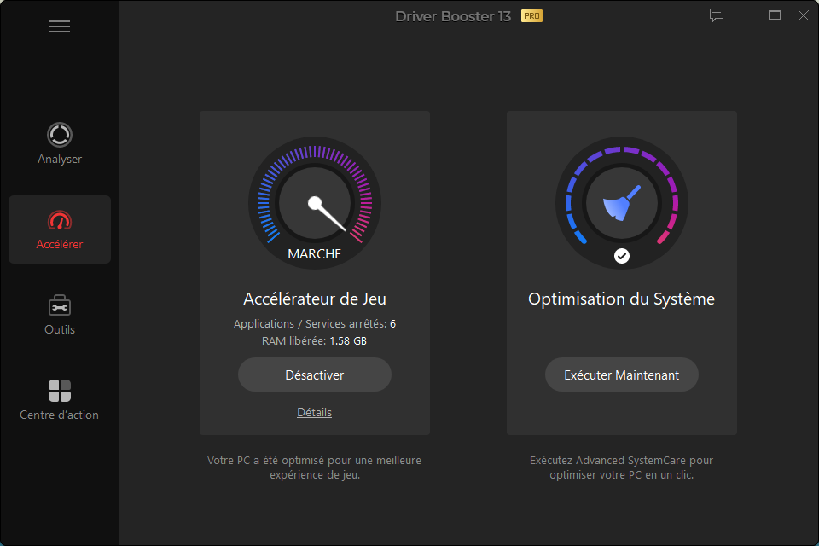Click the Optimisation du Système heading
819x546 pixels.
[x=621, y=299]
